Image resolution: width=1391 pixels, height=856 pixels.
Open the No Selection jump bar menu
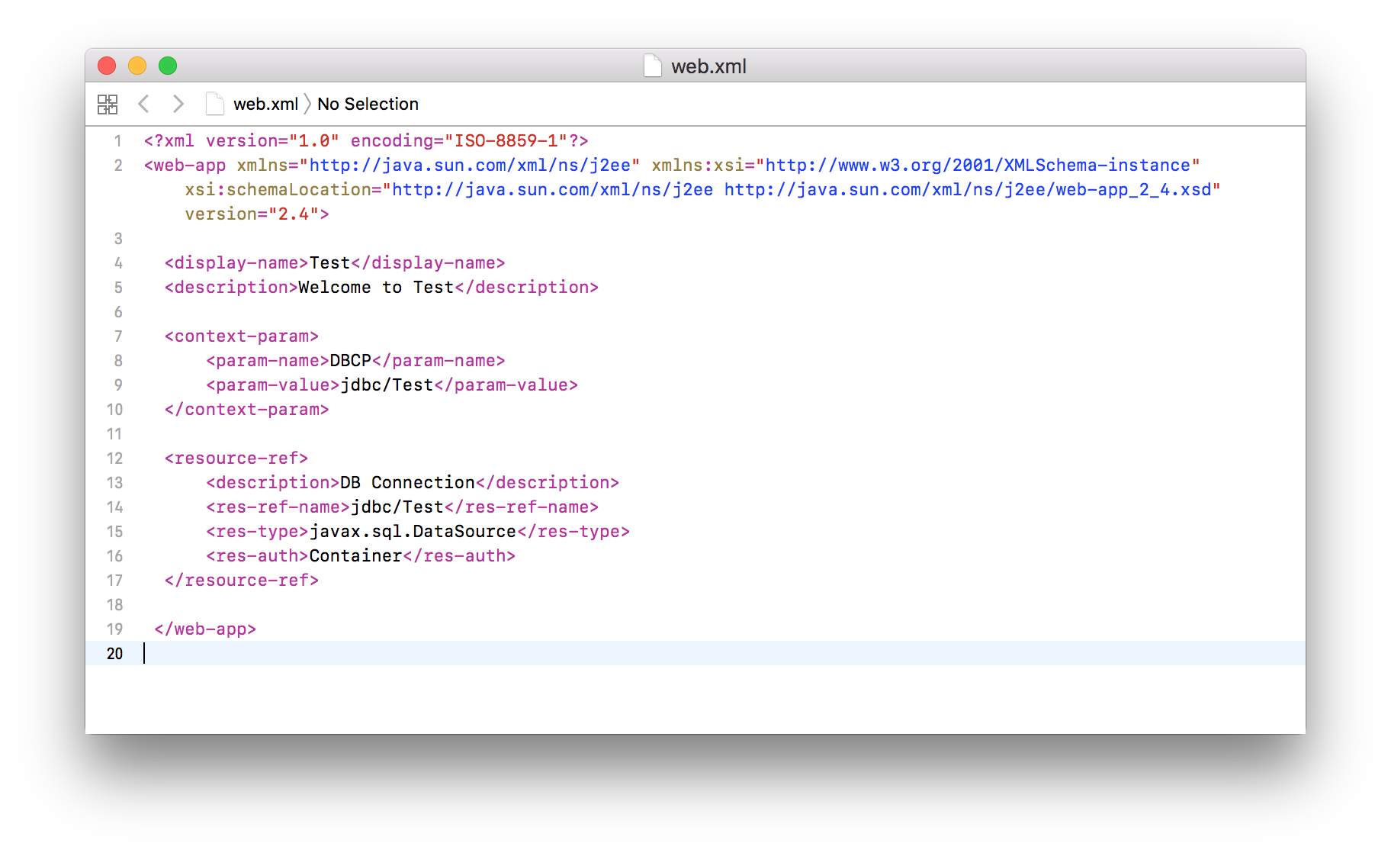pos(368,104)
